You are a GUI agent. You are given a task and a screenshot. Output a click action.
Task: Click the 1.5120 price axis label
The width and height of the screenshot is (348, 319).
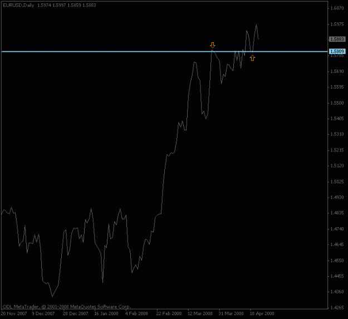pos(337,166)
